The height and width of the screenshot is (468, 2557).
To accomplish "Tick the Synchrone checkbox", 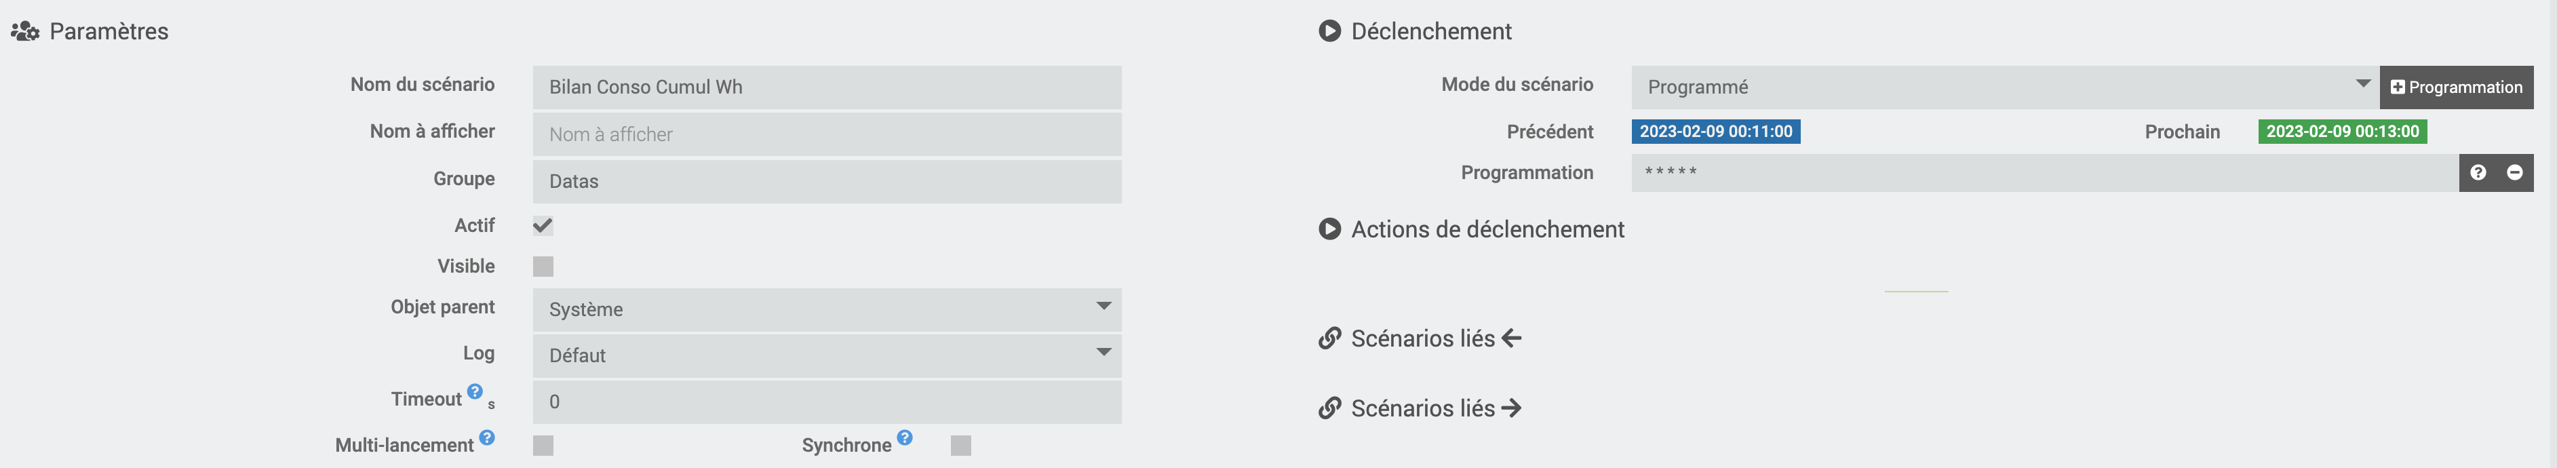I will pyautogui.click(x=960, y=445).
